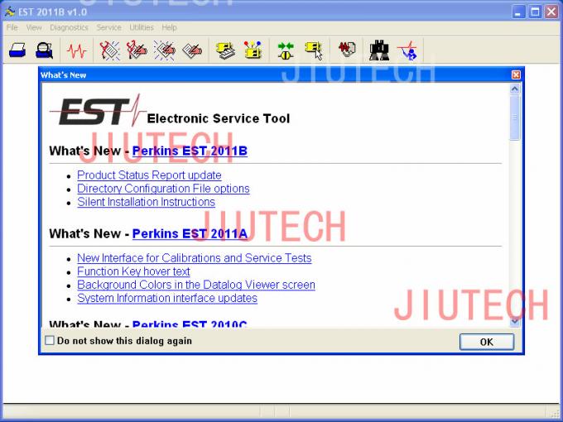Open Print Preview magnifier icon

point(45,50)
